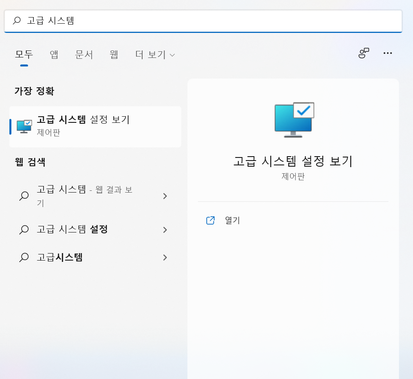Select the 웹 tab
This screenshot has width=413, height=379.
point(113,55)
